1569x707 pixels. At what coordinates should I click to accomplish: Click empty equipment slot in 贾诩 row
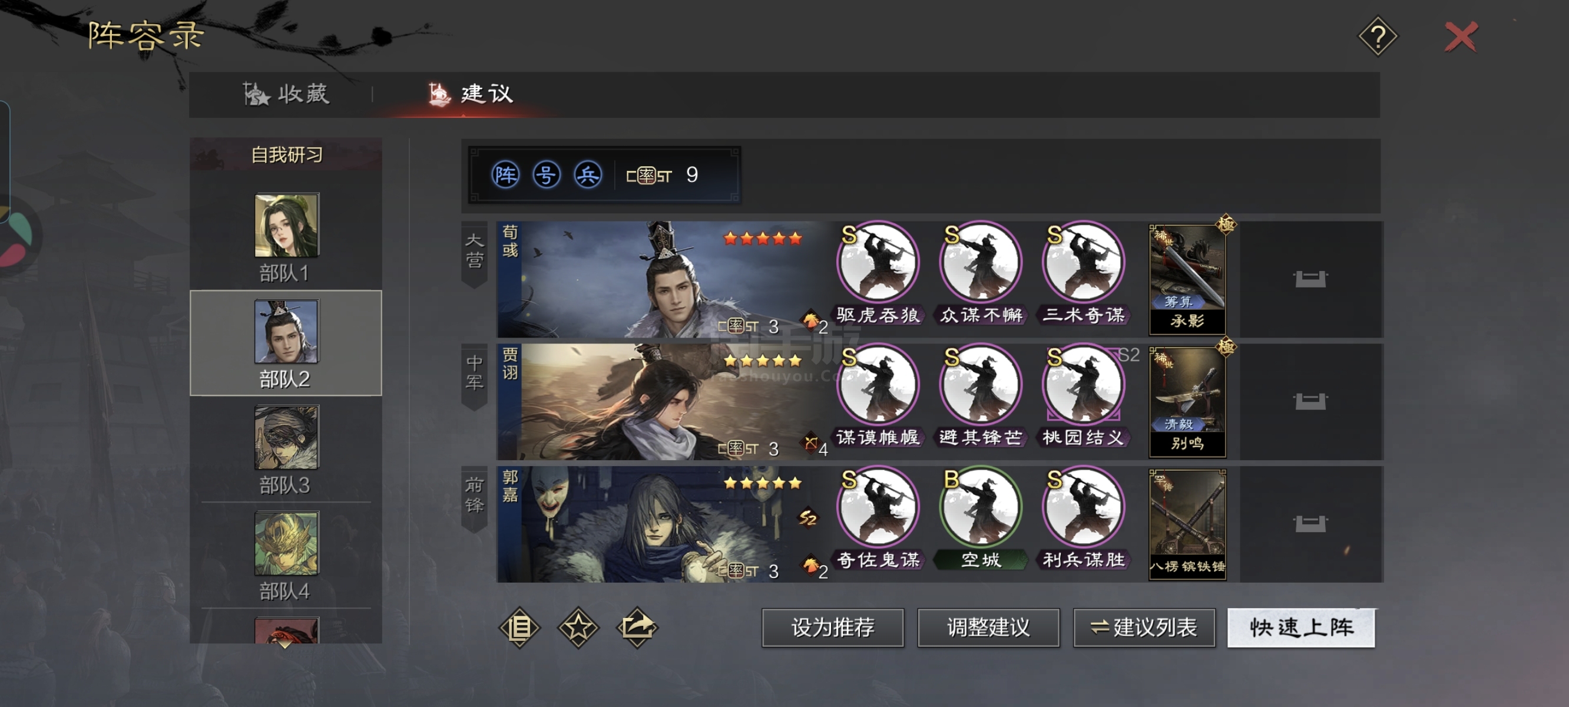tap(1310, 402)
